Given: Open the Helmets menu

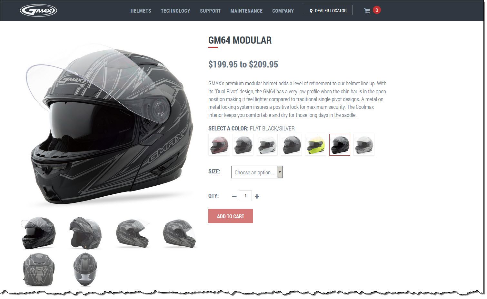Looking at the screenshot, I should tap(141, 11).
